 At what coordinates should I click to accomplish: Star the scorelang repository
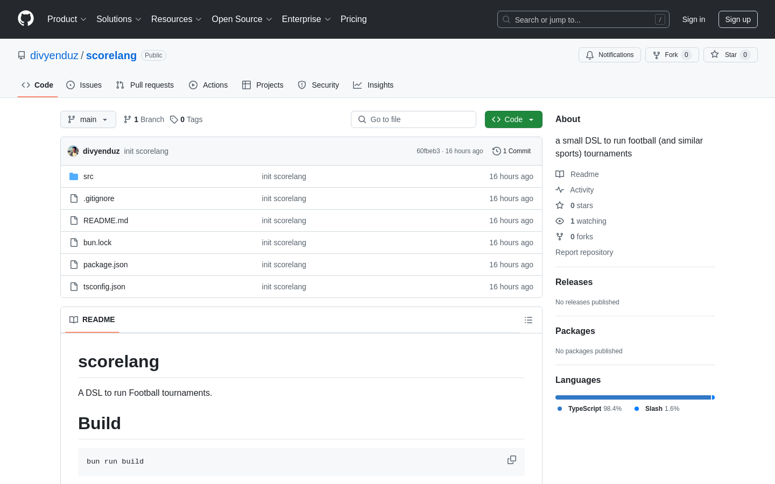(x=730, y=55)
